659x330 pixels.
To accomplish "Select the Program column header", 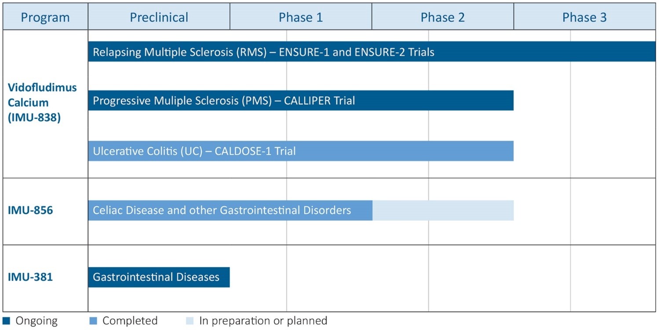I will pos(45,18).
